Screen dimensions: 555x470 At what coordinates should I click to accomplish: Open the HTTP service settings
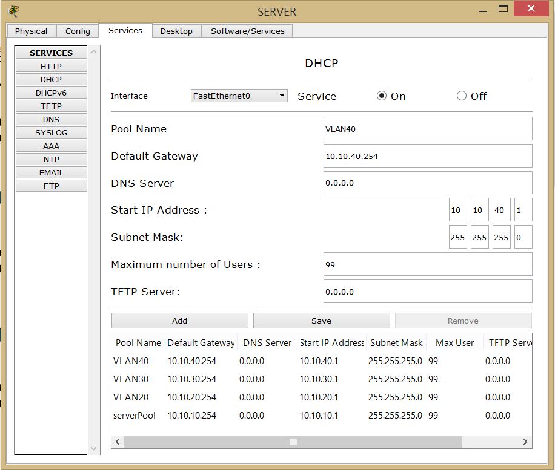(52, 66)
